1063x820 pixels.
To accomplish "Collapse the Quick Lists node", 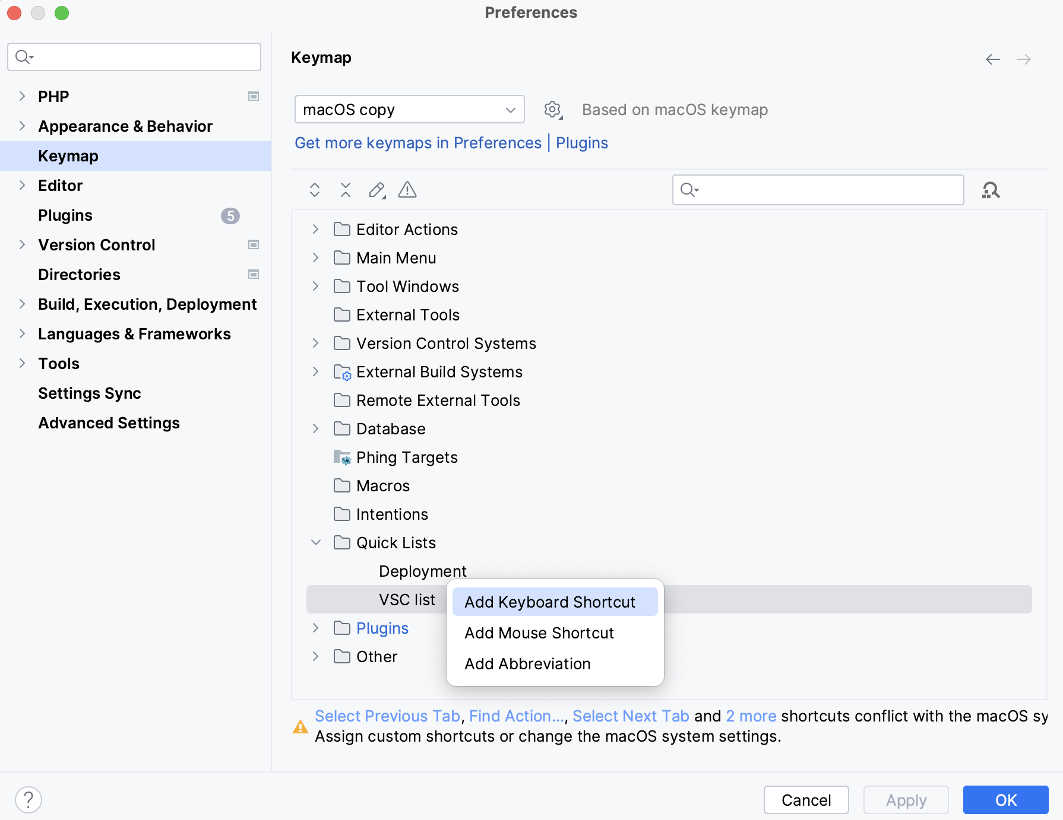I will pyautogui.click(x=315, y=542).
